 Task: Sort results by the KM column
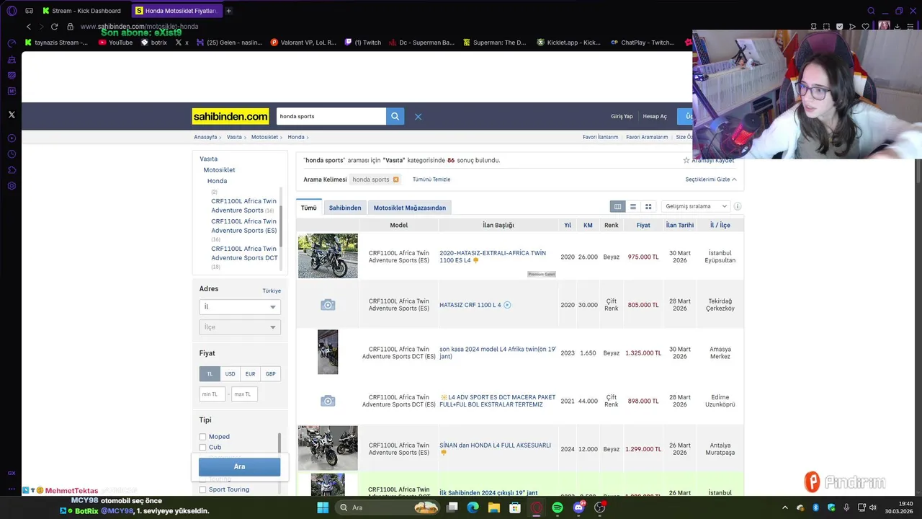[588, 226]
